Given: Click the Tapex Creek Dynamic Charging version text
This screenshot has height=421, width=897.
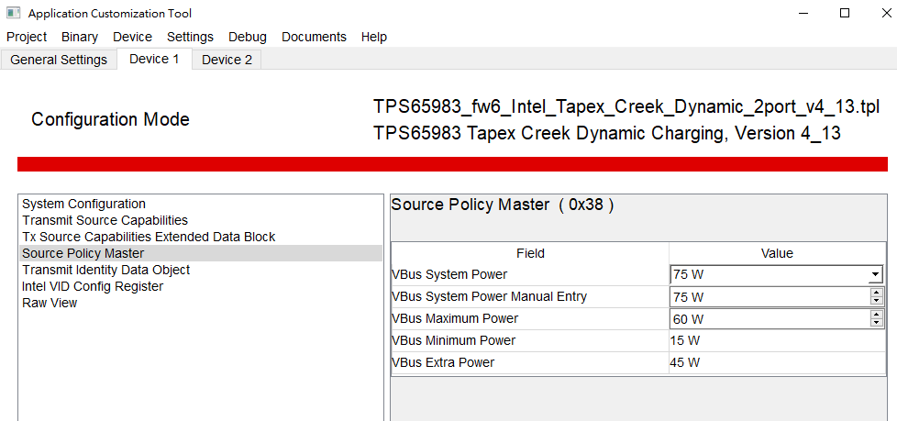Looking at the screenshot, I should [607, 133].
